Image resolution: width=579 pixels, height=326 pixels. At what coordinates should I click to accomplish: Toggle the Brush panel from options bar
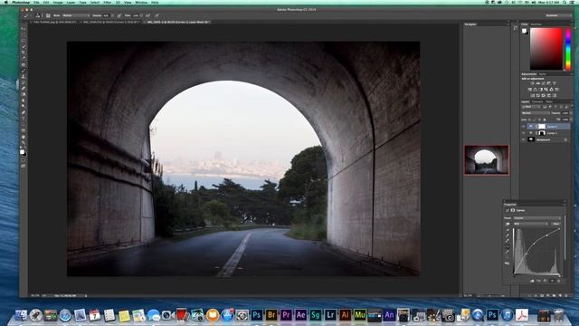(48, 15)
